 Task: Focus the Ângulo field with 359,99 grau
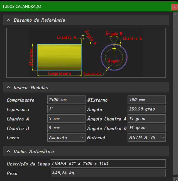(x=147, y=109)
